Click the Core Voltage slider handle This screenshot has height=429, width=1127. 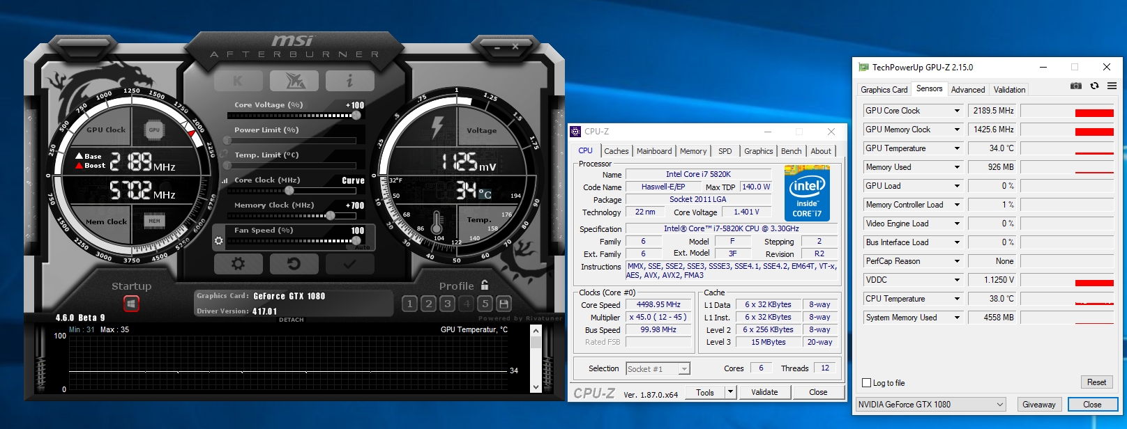point(356,116)
